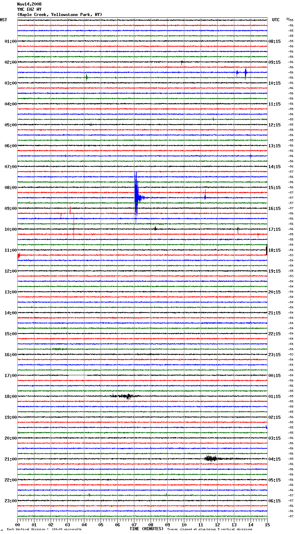Select the 04:00 MST row label
295x534 pixels.
coord(11,104)
